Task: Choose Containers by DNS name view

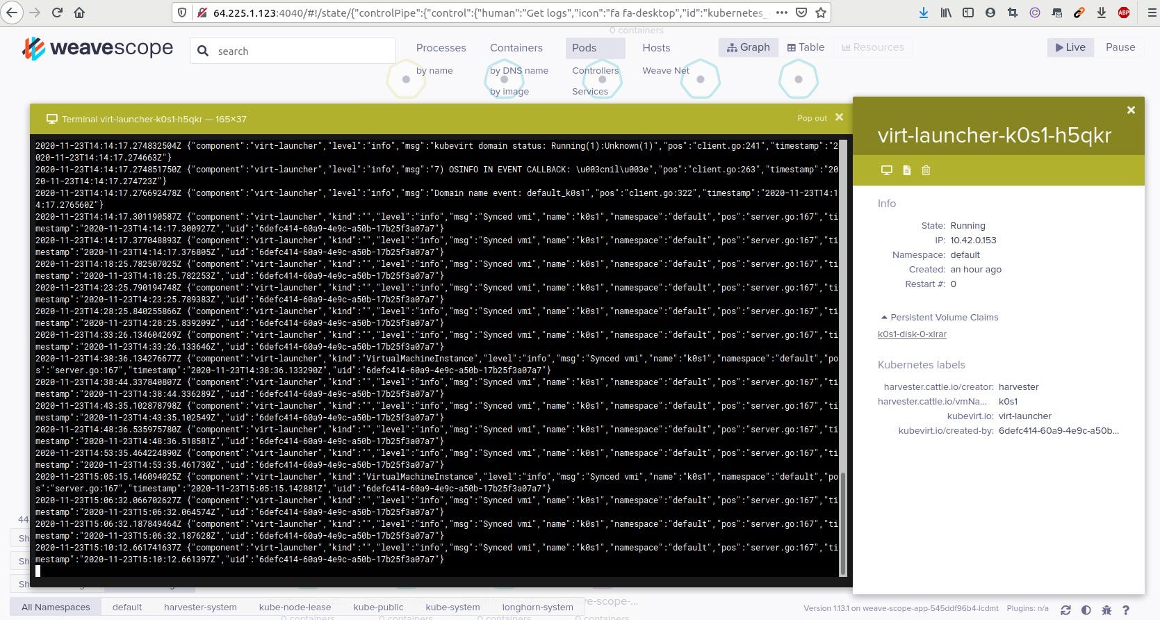Action: pyautogui.click(x=518, y=70)
